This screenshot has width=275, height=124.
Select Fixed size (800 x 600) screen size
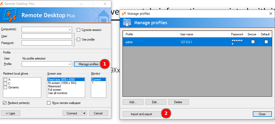(66, 80)
